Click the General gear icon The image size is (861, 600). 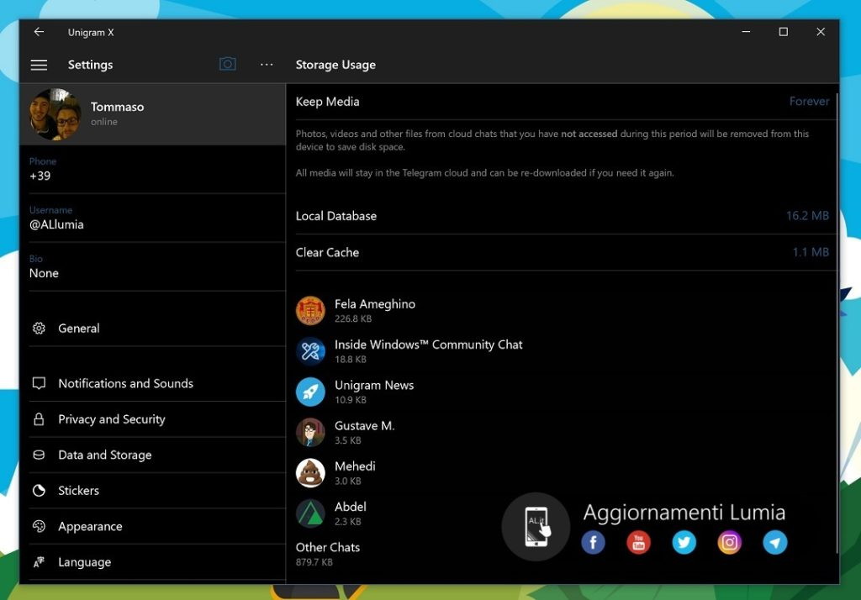[x=39, y=329]
